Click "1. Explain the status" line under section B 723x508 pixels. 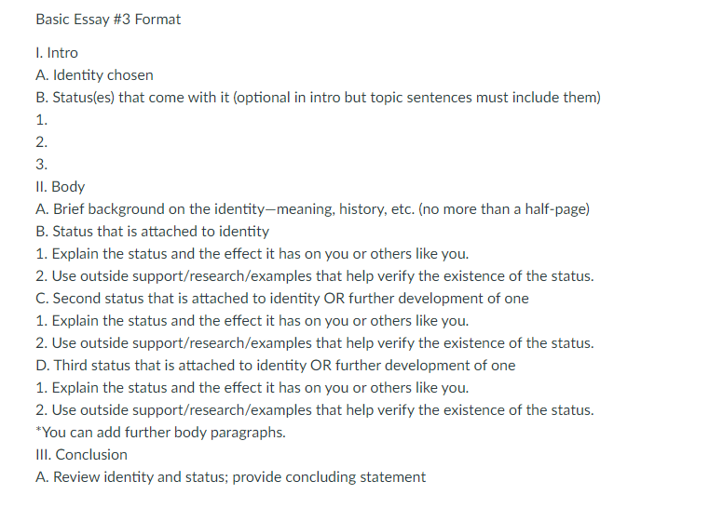252,254
